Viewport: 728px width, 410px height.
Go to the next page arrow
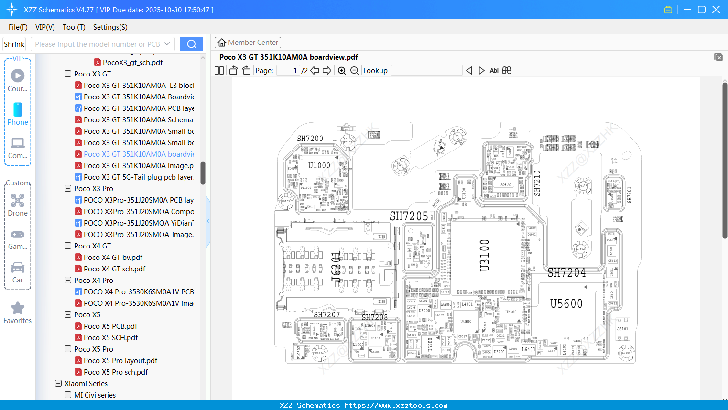coord(327,71)
